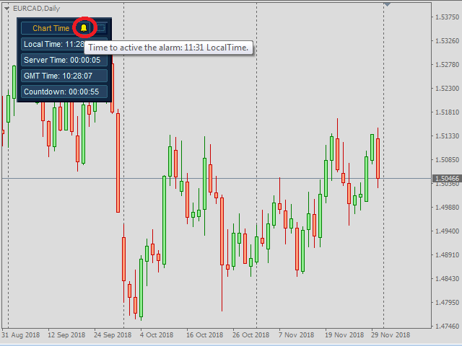Click the 1.51330 price scale label
The image size is (462, 346).
(447, 136)
